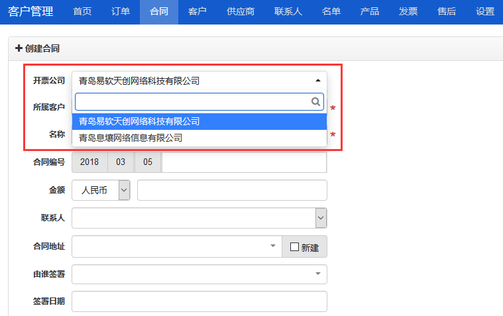
Task: Expand the 由谁签署 dropdown
Action: coord(318,274)
